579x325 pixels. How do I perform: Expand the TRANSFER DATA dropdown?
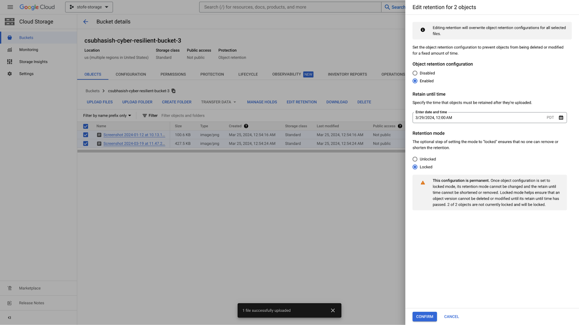click(219, 102)
